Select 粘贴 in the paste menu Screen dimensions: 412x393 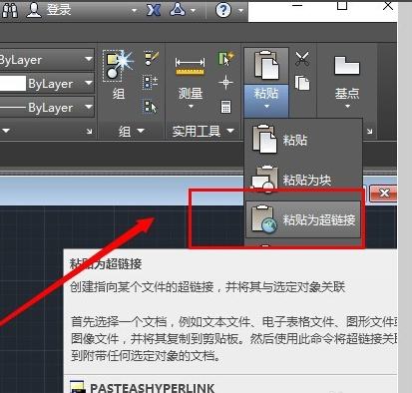click(303, 140)
